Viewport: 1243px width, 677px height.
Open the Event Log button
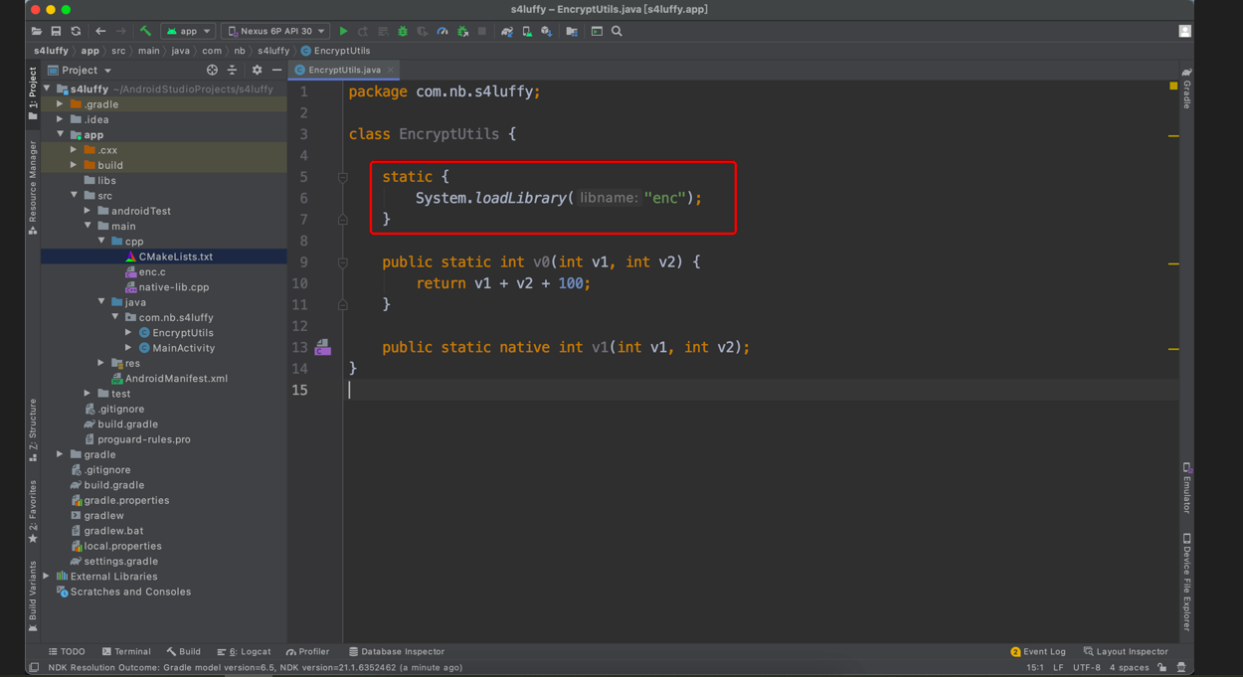(x=1038, y=652)
